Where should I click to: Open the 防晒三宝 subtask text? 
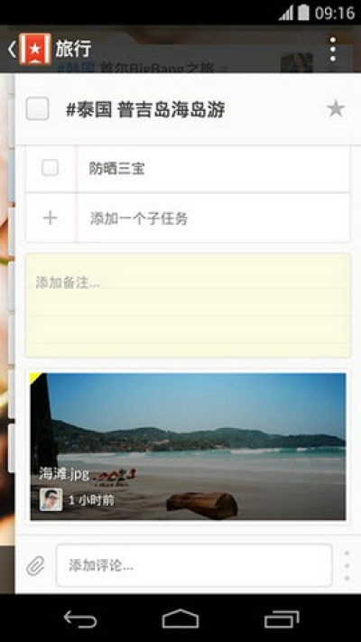click(117, 168)
